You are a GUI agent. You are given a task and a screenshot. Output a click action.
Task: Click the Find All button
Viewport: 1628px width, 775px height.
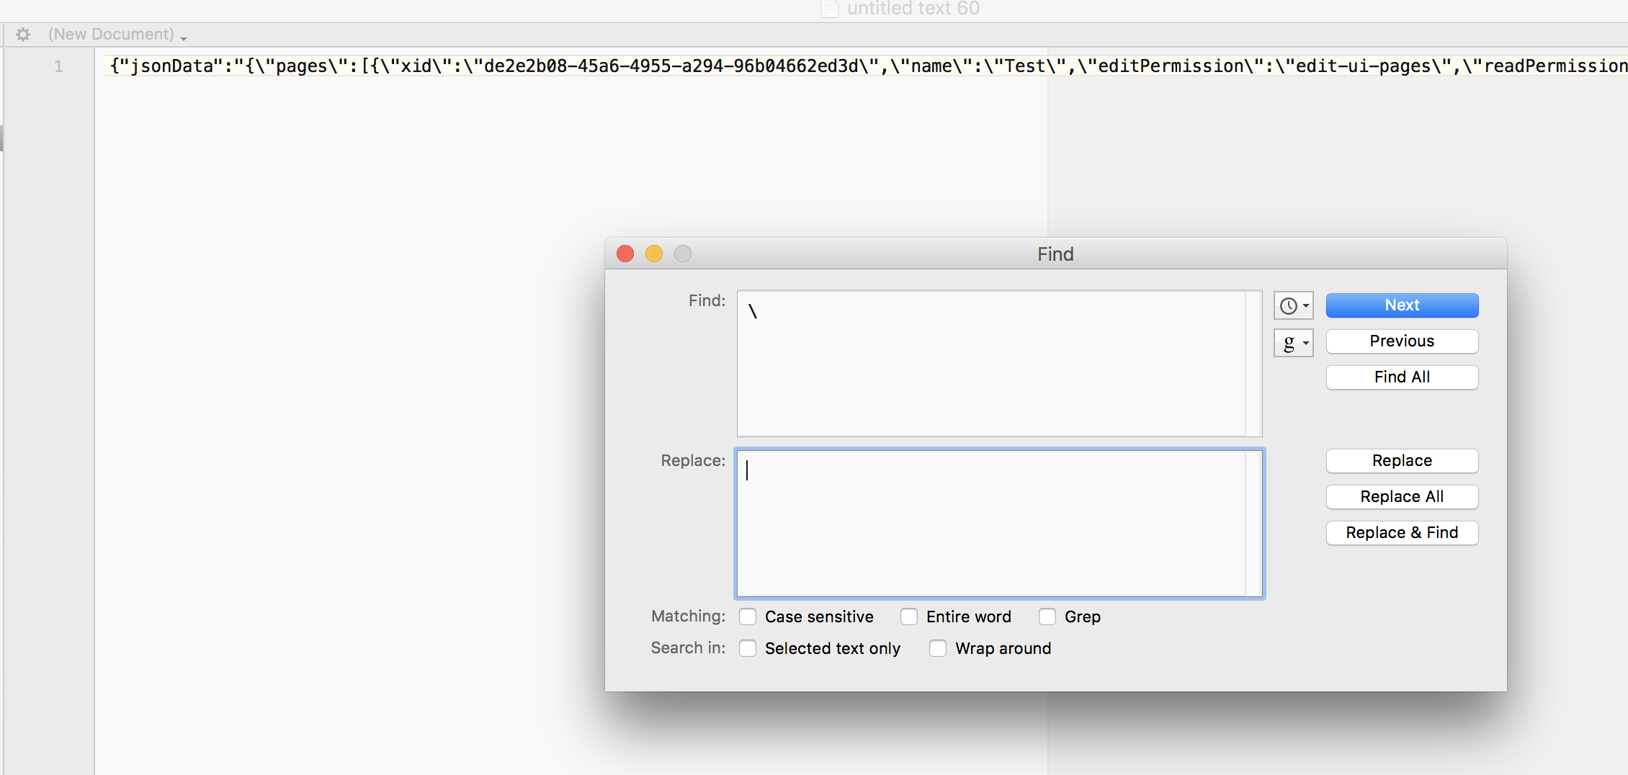tap(1402, 377)
